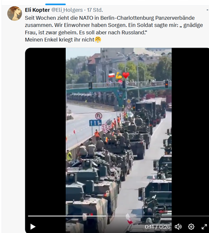This screenshot has height=233, width=209.
Task: Open Eli Kopter's profile picture
Action: coord(15,14)
